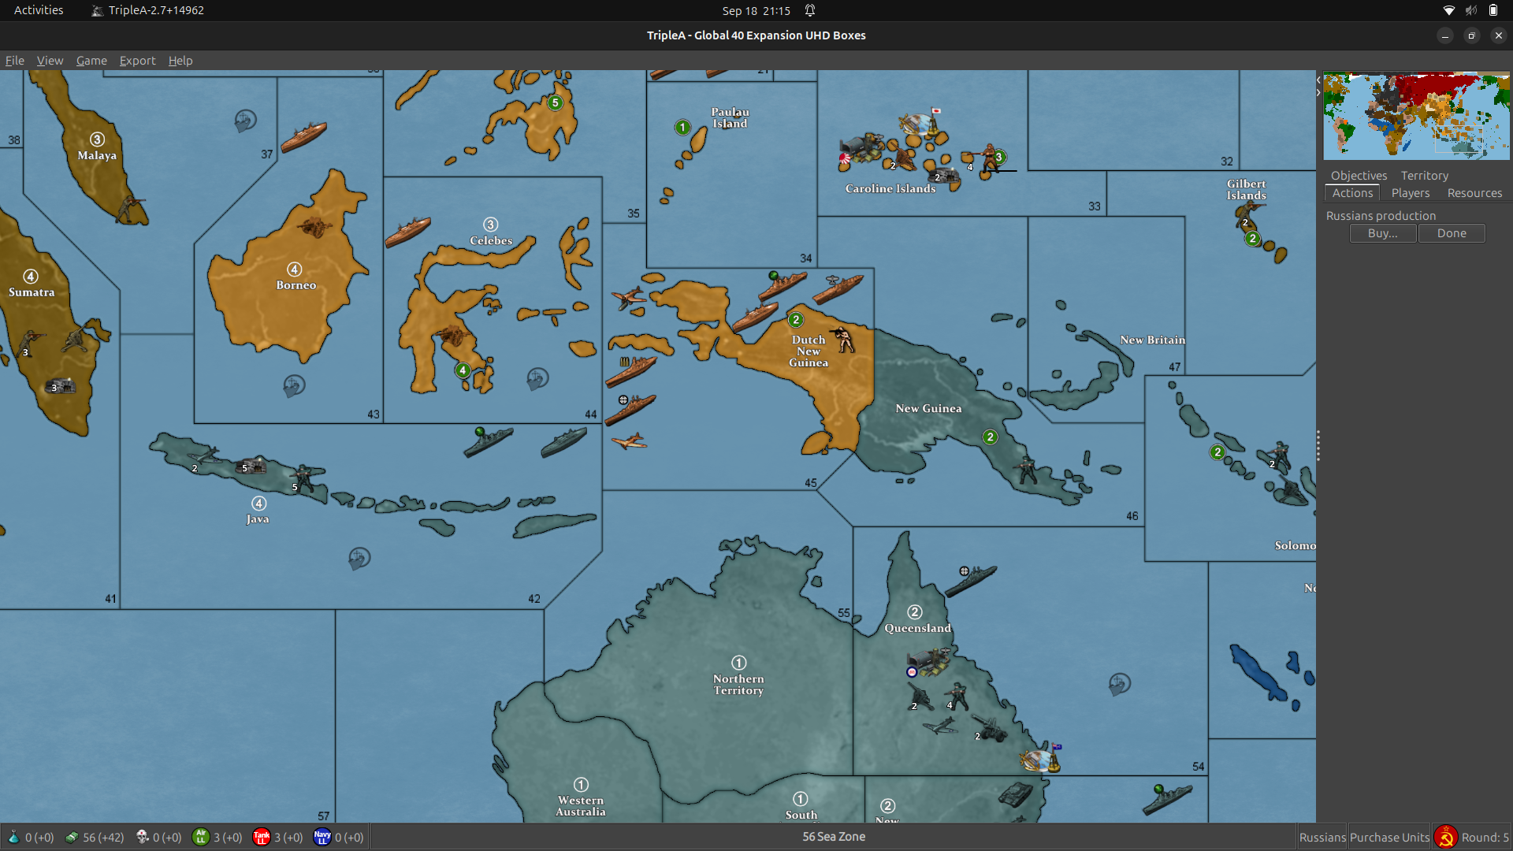The height and width of the screenshot is (851, 1513).
Task: Select the tank in New South Wales
Action: pyautogui.click(x=1015, y=793)
